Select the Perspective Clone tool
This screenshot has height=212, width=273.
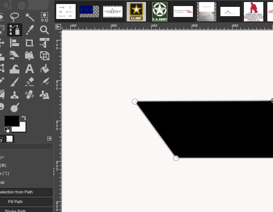tap(44, 95)
